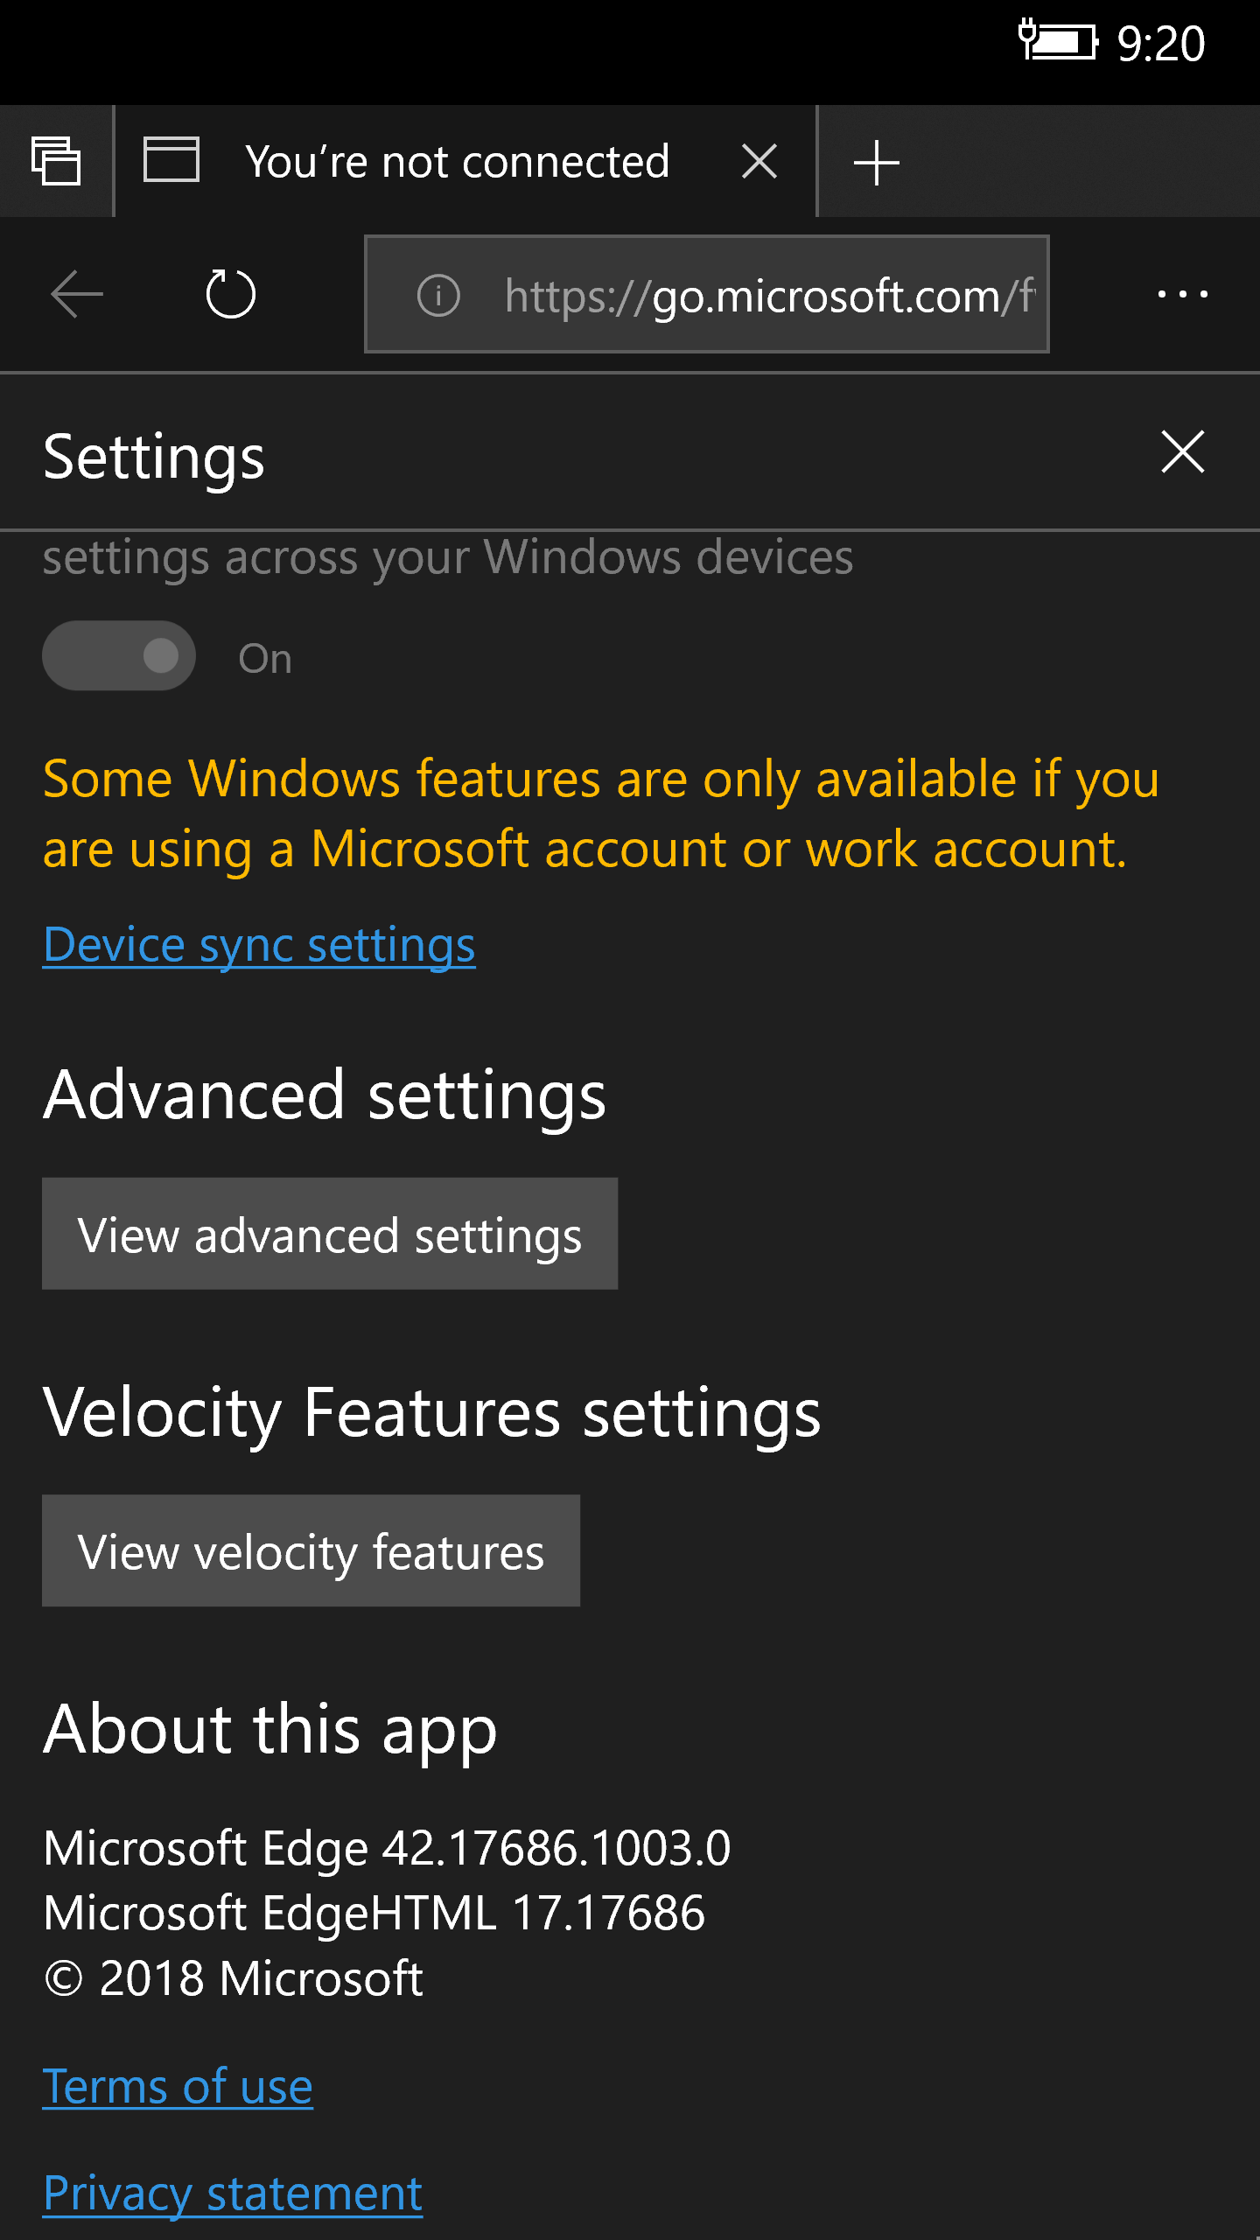This screenshot has height=2240, width=1260.
Task: Close the Settings pane
Action: (1182, 451)
